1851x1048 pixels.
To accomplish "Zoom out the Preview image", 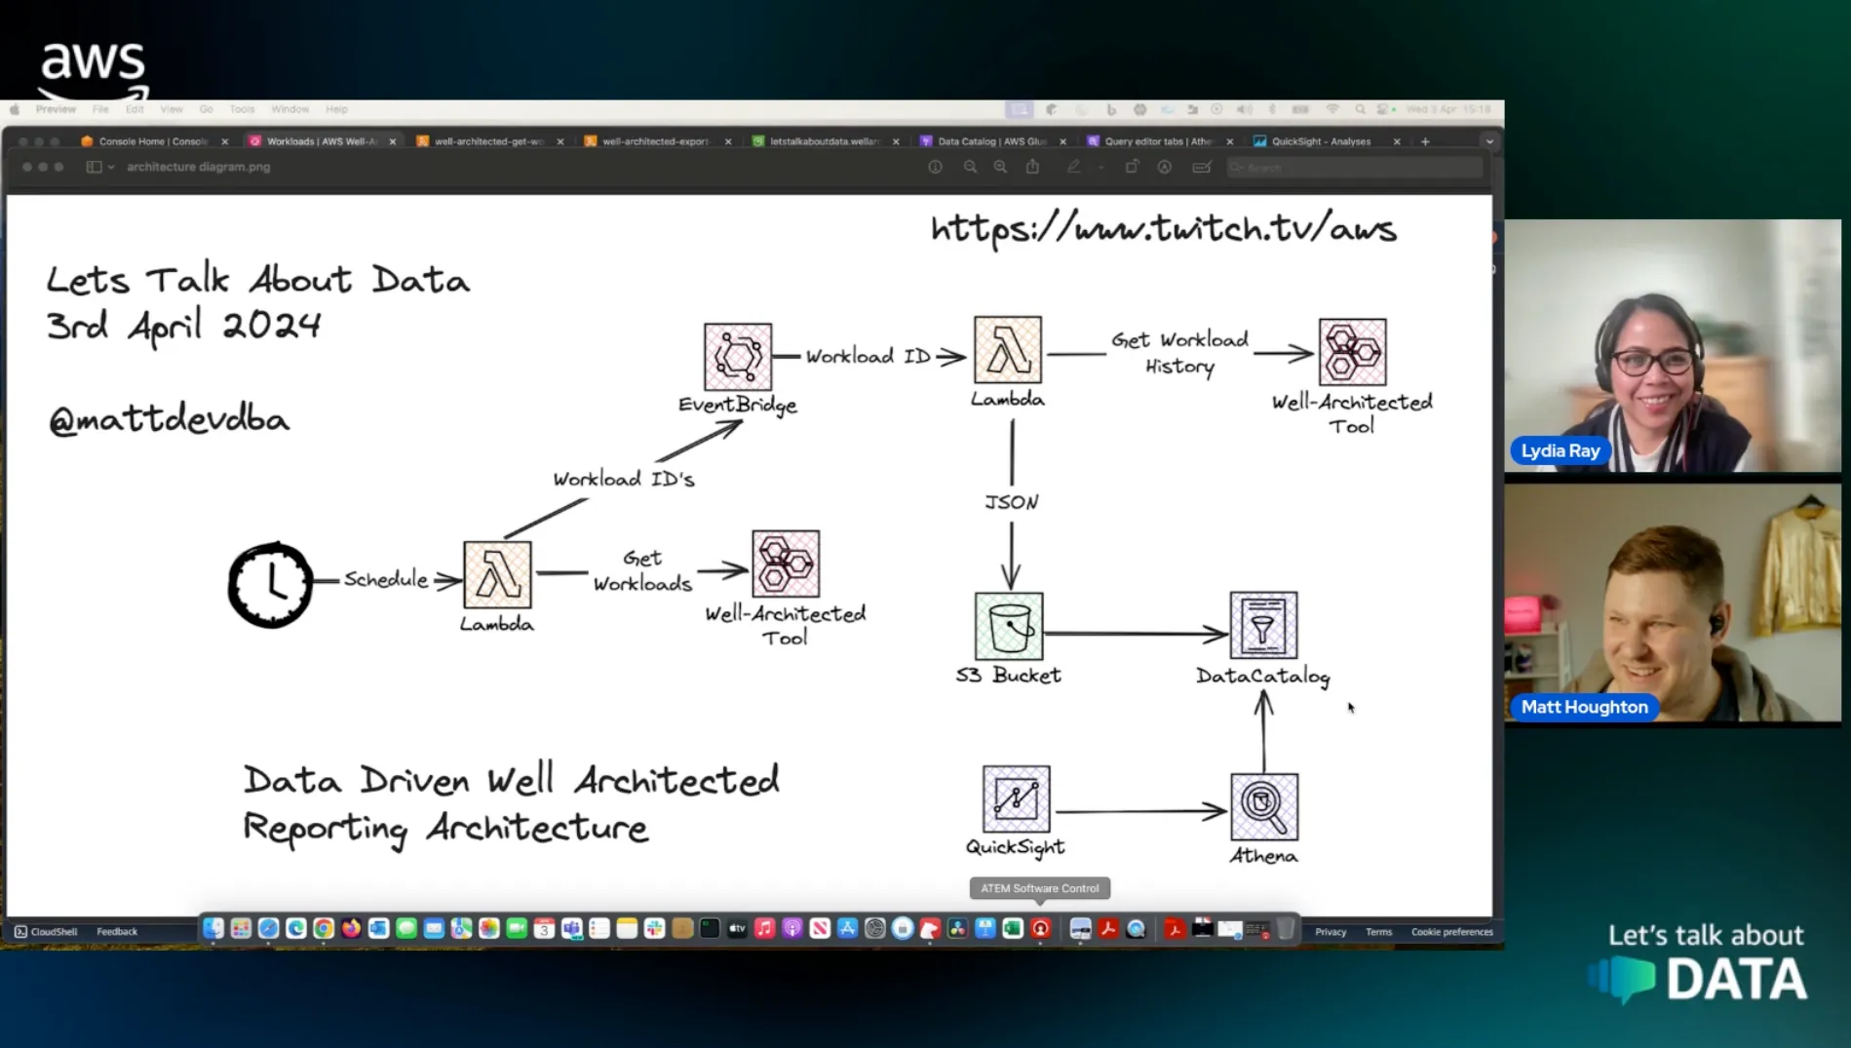I will click(970, 167).
